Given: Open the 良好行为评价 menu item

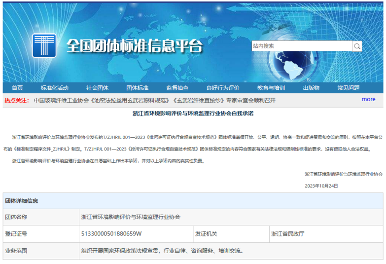Looking at the screenshot, I should [x=223, y=88].
